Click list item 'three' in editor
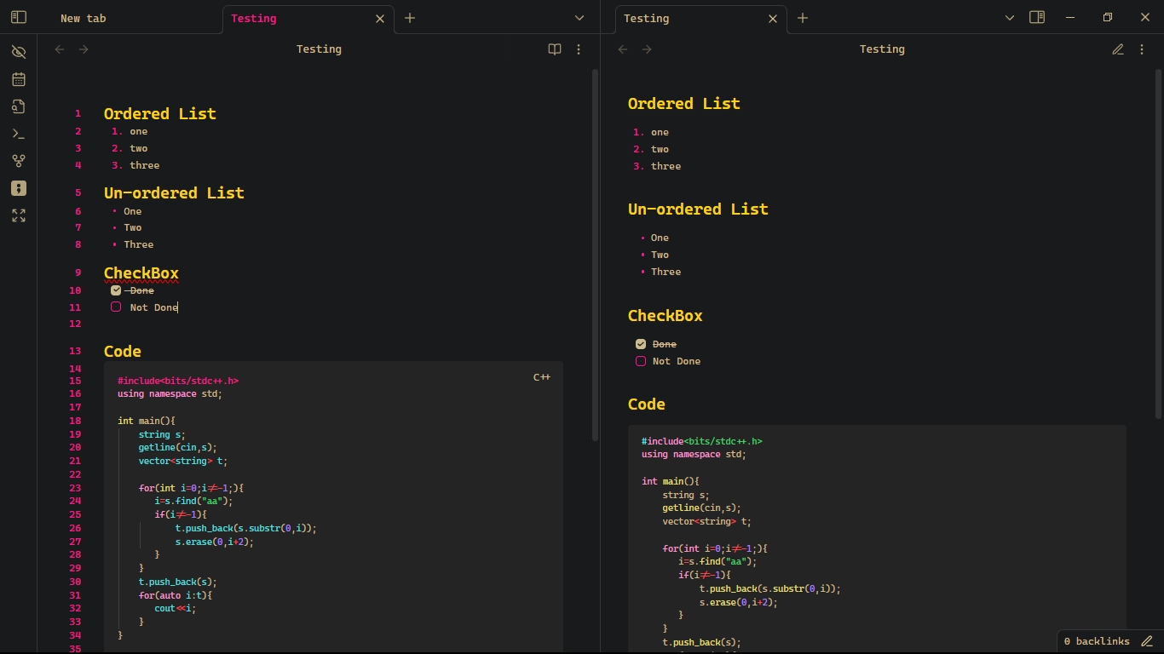The width and height of the screenshot is (1164, 654). [145, 165]
